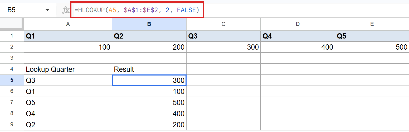This screenshot has height=132, width=409.
Task: Open the Name box dropdown arrow
Action: coord(47,10)
